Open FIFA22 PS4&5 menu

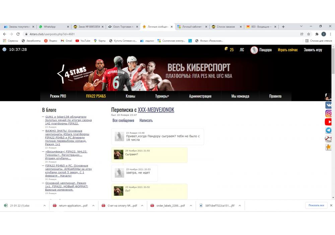[x=96, y=96]
